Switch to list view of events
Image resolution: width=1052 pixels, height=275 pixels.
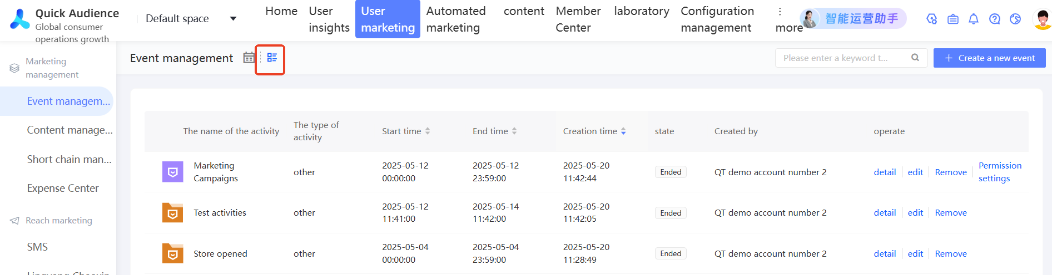click(272, 58)
